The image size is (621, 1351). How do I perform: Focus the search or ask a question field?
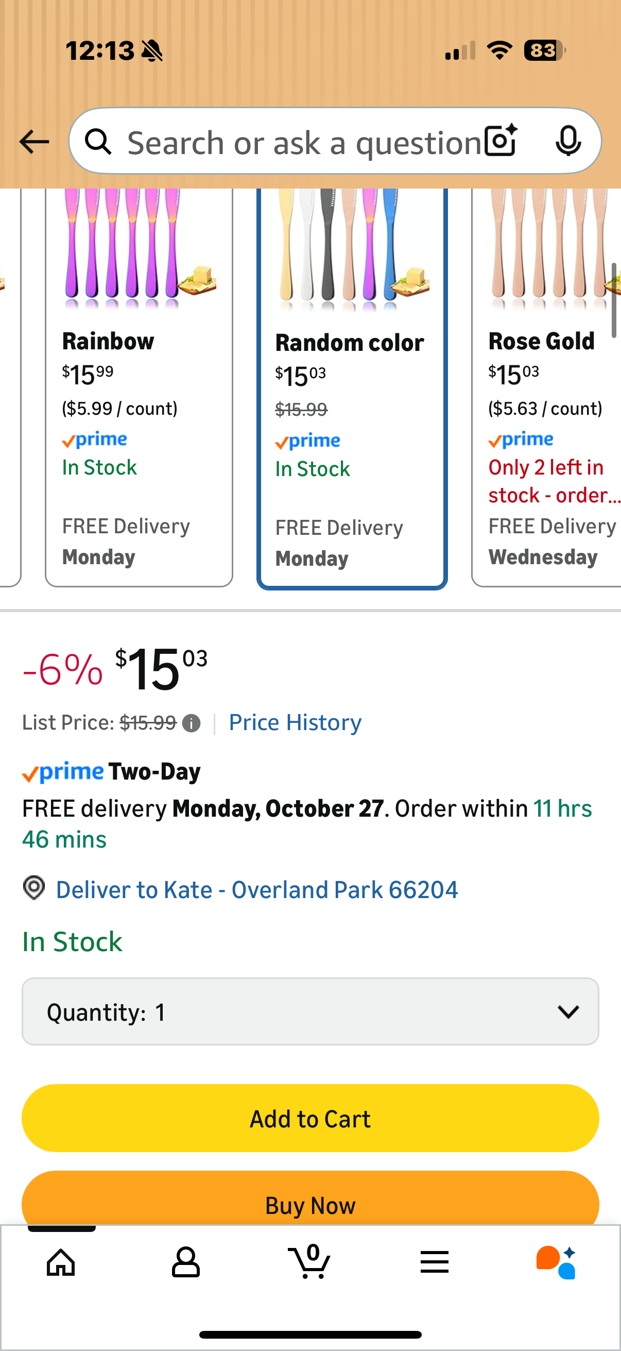pyautogui.click(x=304, y=142)
